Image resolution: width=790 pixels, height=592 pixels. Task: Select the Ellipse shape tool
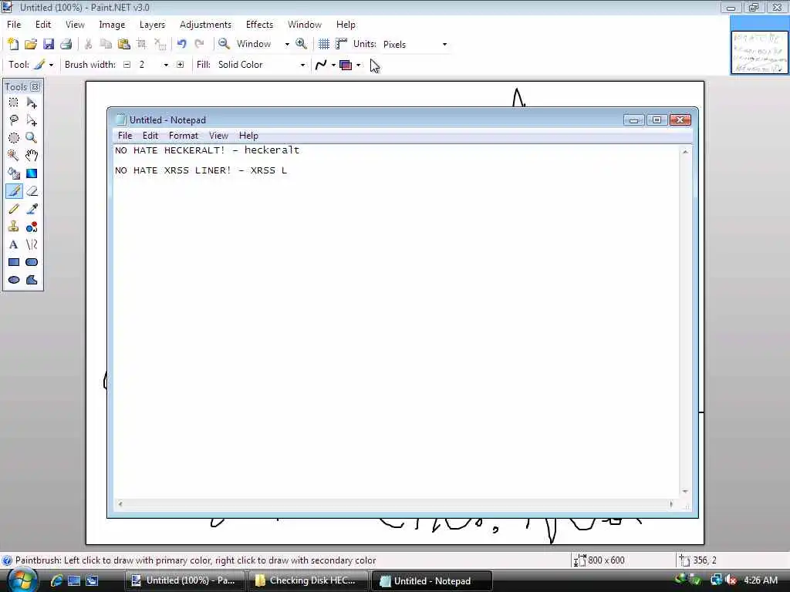click(x=14, y=280)
